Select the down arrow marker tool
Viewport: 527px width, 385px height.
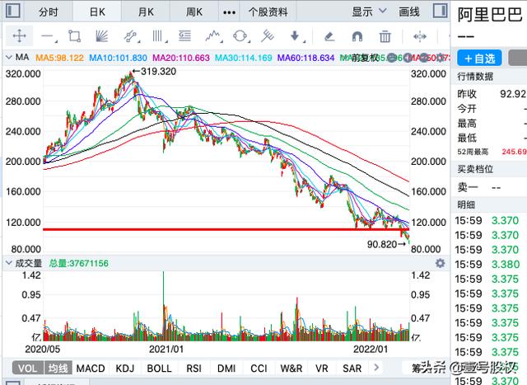(x=294, y=36)
